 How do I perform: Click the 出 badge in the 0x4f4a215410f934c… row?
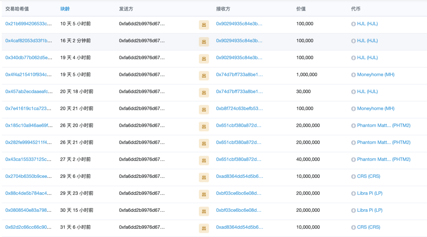click(x=204, y=76)
